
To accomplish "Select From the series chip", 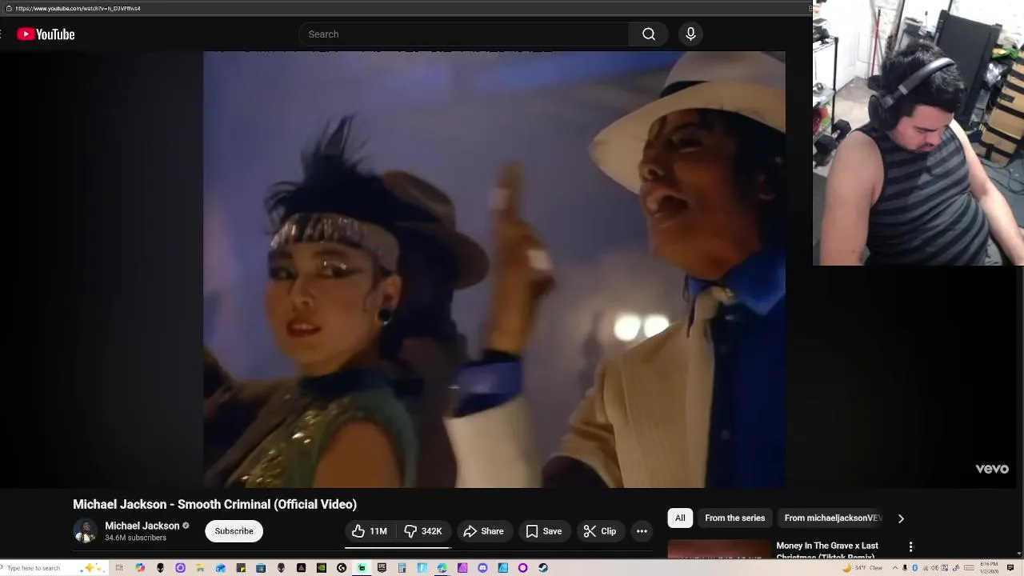I will [x=735, y=518].
